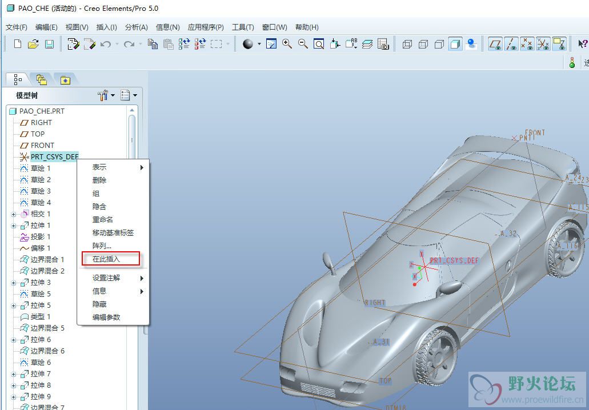Open the layers stack icon
The image size is (589, 410).
(x=367, y=44)
